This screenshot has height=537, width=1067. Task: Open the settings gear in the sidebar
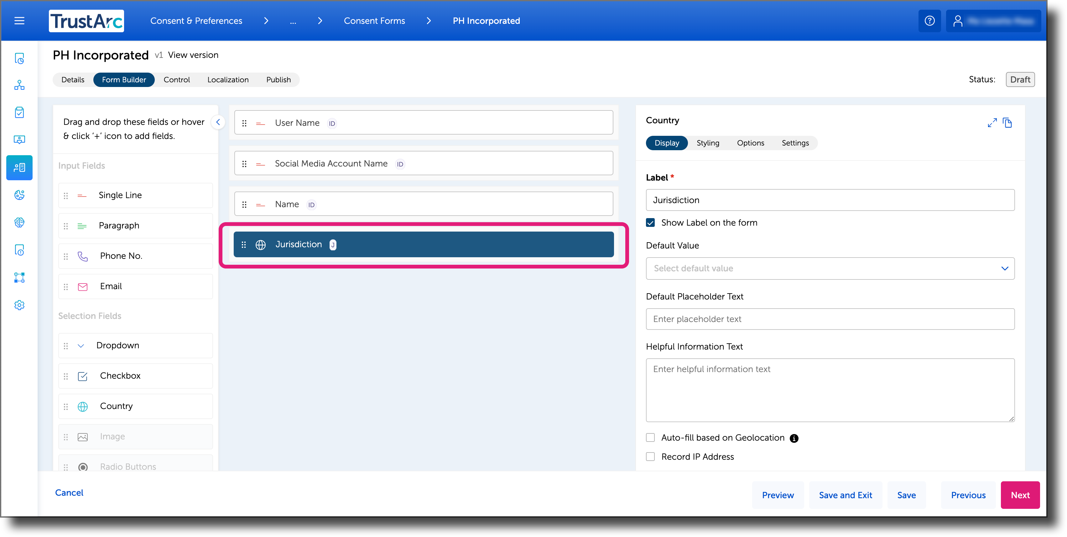pos(19,305)
